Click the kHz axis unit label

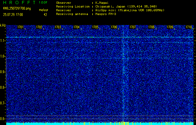tap(3, 25)
